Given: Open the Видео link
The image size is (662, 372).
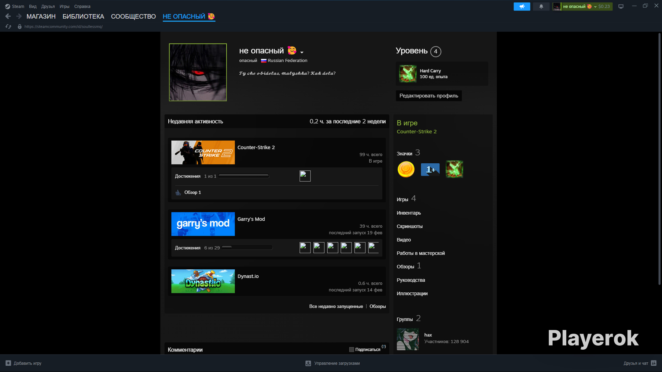Looking at the screenshot, I should coord(404,240).
